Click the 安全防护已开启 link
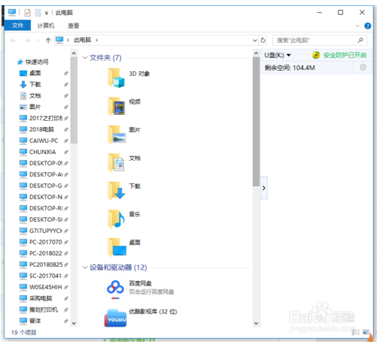 coord(345,55)
